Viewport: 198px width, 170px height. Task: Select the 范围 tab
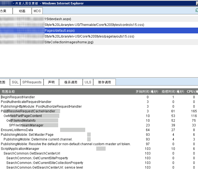[x=5, y=82]
